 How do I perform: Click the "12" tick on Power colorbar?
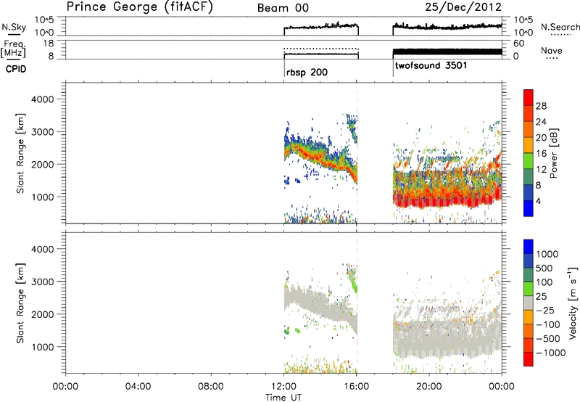pyautogui.click(x=541, y=170)
